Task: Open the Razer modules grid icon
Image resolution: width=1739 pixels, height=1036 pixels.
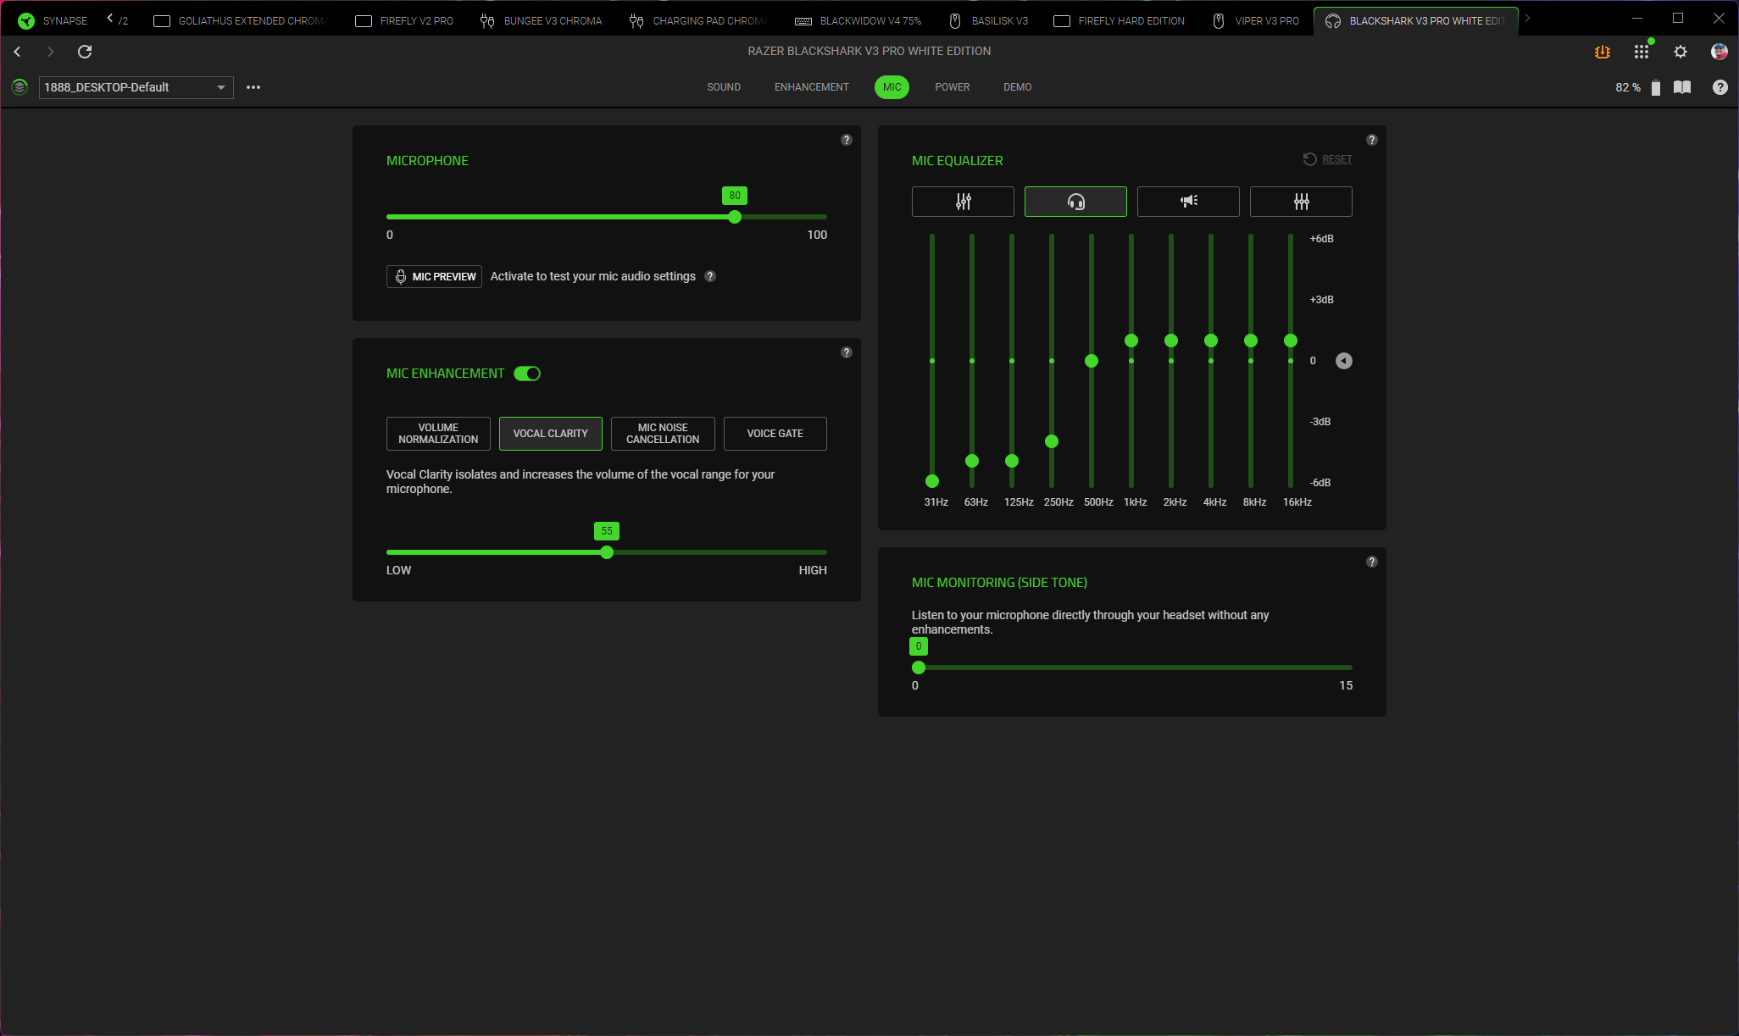Action: 1641,52
